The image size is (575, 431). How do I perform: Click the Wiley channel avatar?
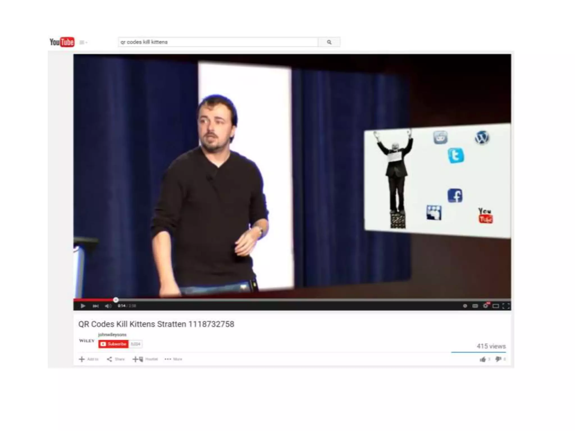click(87, 341)
